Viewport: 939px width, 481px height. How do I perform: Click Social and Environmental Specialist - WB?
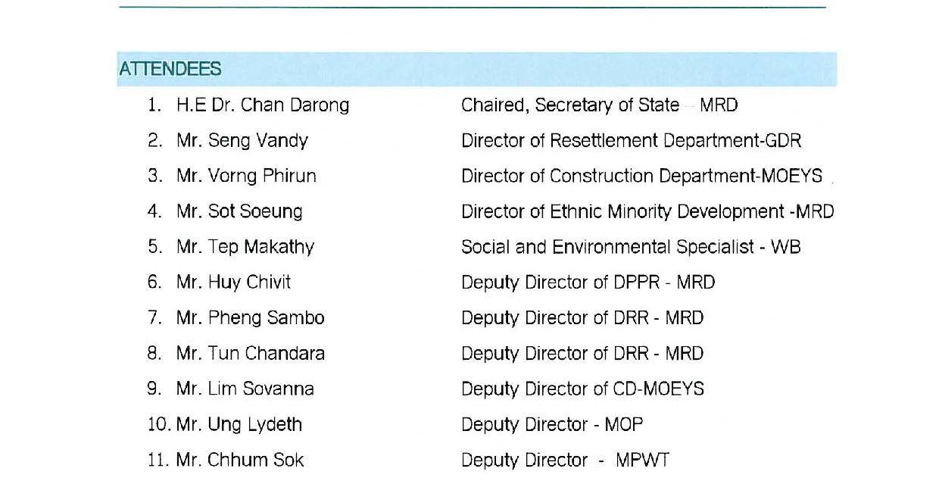631,247
